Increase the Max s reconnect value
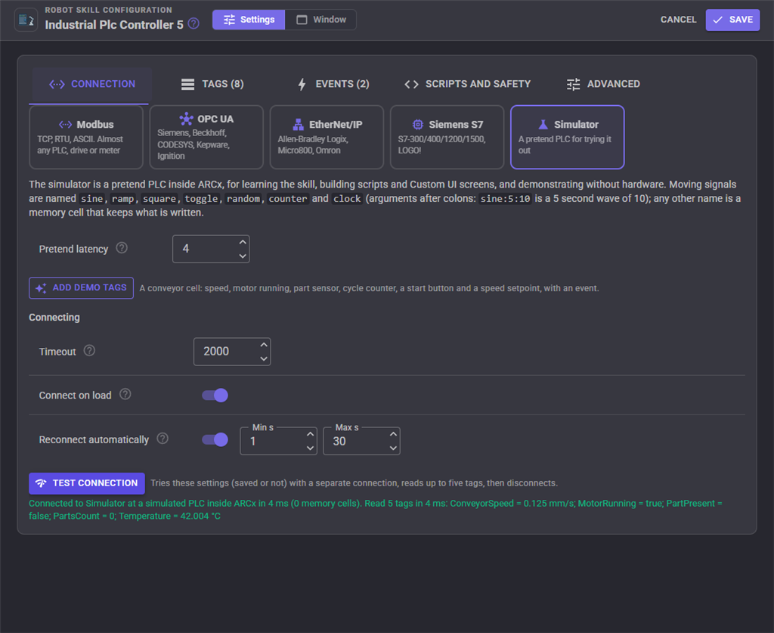The height and width of the screenshot is (633, 774). 393,435
